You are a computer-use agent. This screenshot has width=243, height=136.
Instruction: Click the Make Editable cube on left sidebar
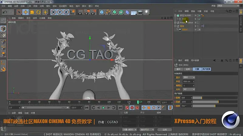point(3,28)
